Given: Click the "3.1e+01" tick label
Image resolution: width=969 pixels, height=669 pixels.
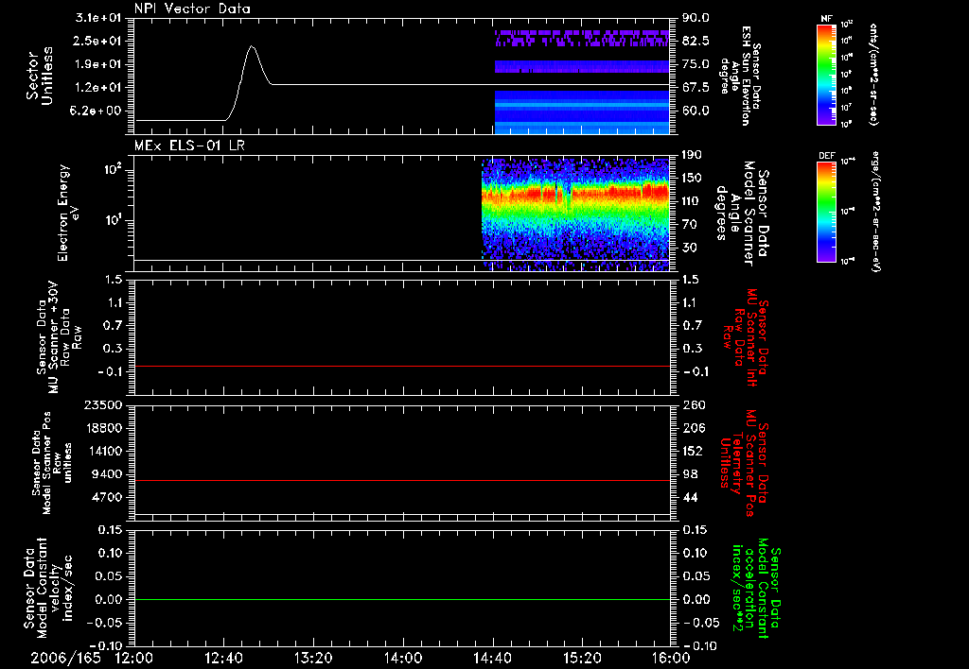Looking at the screenshot, I should coord(98,18).
